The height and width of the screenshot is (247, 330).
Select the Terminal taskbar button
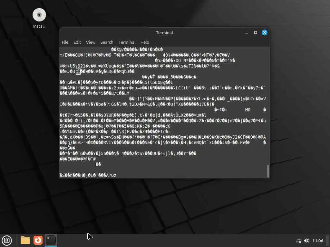(x=51, y=240)
